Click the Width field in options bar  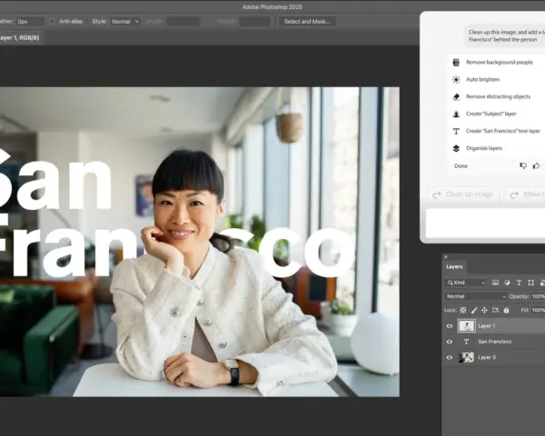(x=183, y=22)
